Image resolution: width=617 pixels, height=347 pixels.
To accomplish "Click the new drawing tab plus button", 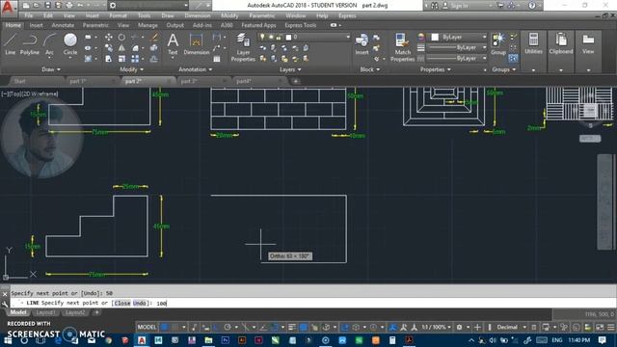I will [296, 81].
